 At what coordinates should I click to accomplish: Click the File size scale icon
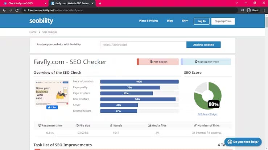tap(77, 125)
